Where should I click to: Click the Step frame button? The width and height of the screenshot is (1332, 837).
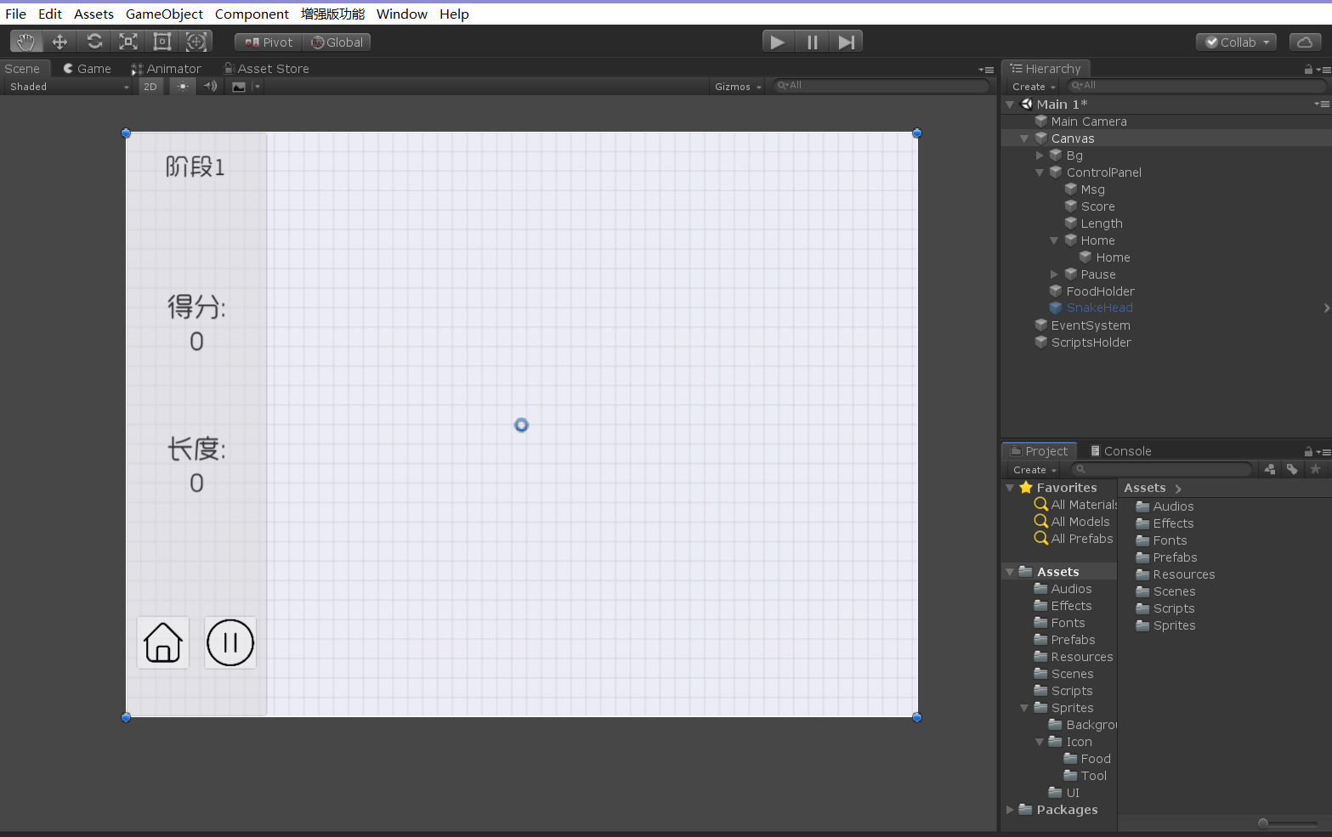846,42
